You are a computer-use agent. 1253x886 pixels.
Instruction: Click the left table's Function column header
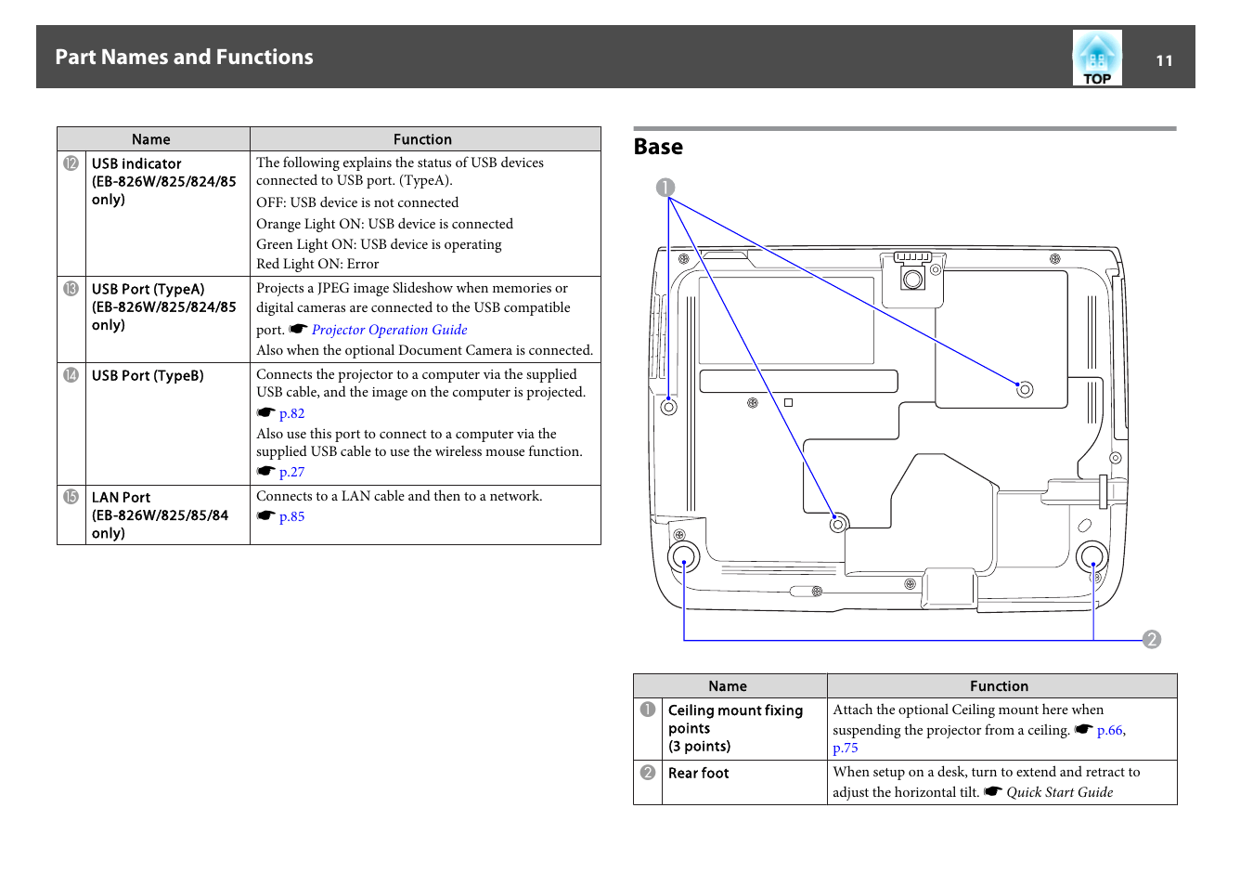point(424,139)
